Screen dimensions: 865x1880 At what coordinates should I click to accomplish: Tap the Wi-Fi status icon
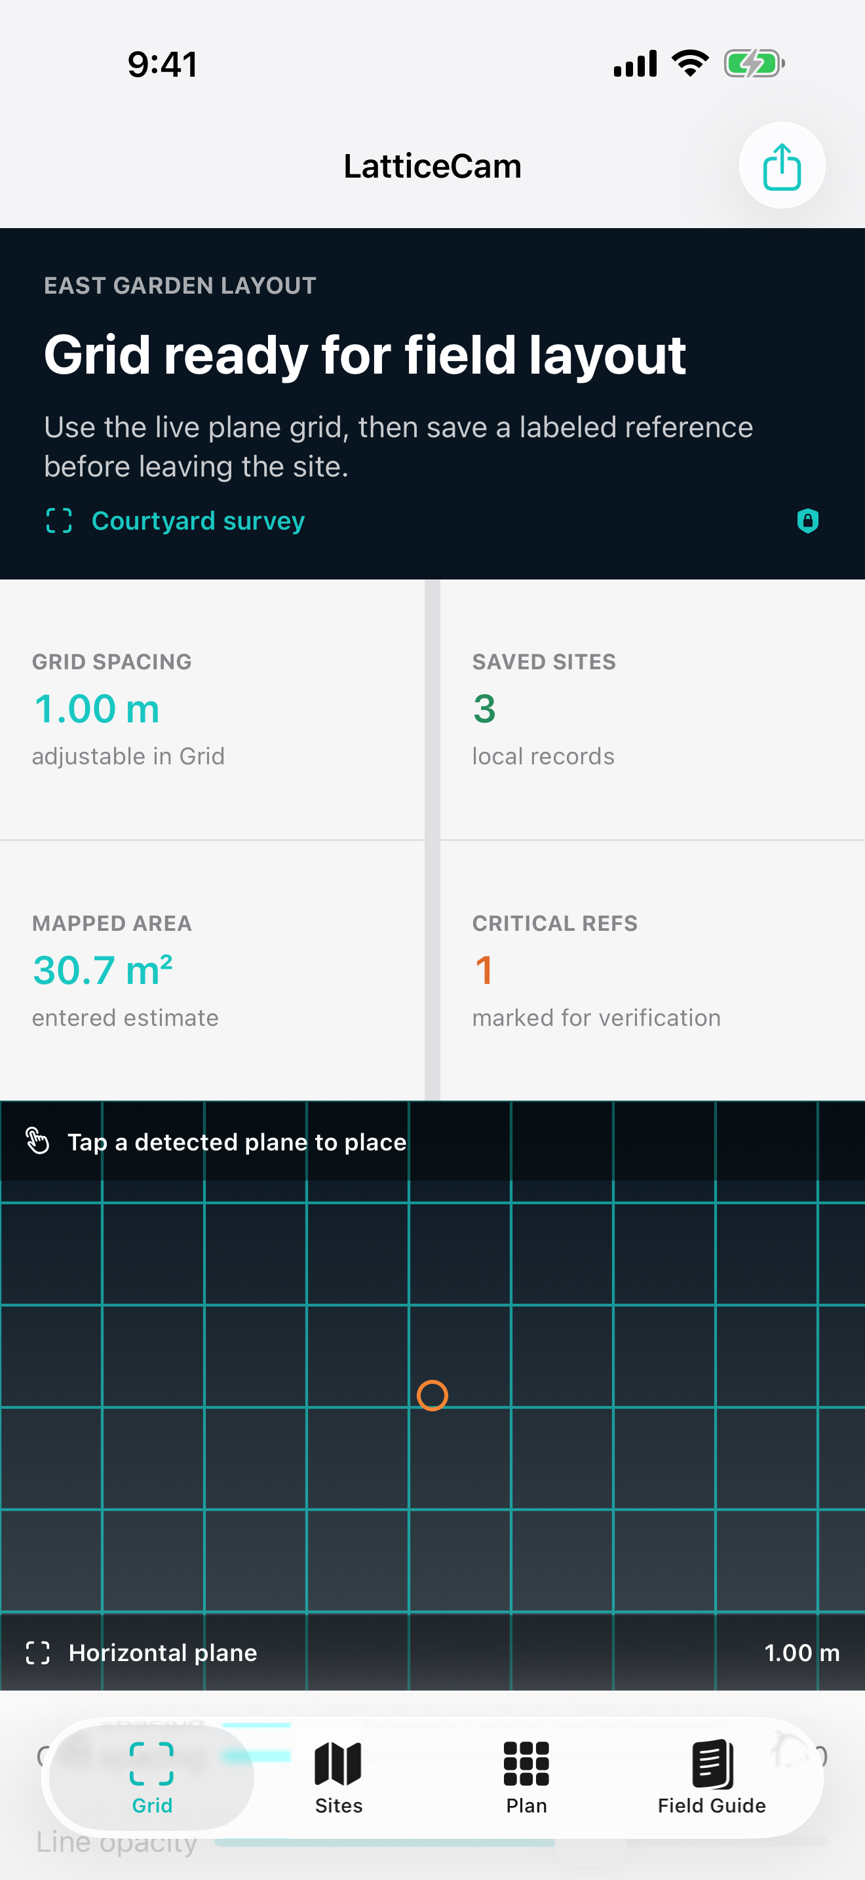(x=690, y=64)
